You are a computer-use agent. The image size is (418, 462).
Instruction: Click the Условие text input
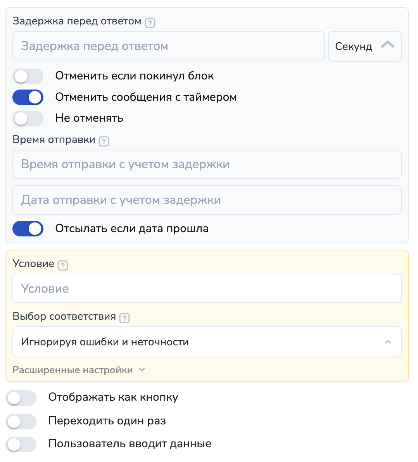207,288
